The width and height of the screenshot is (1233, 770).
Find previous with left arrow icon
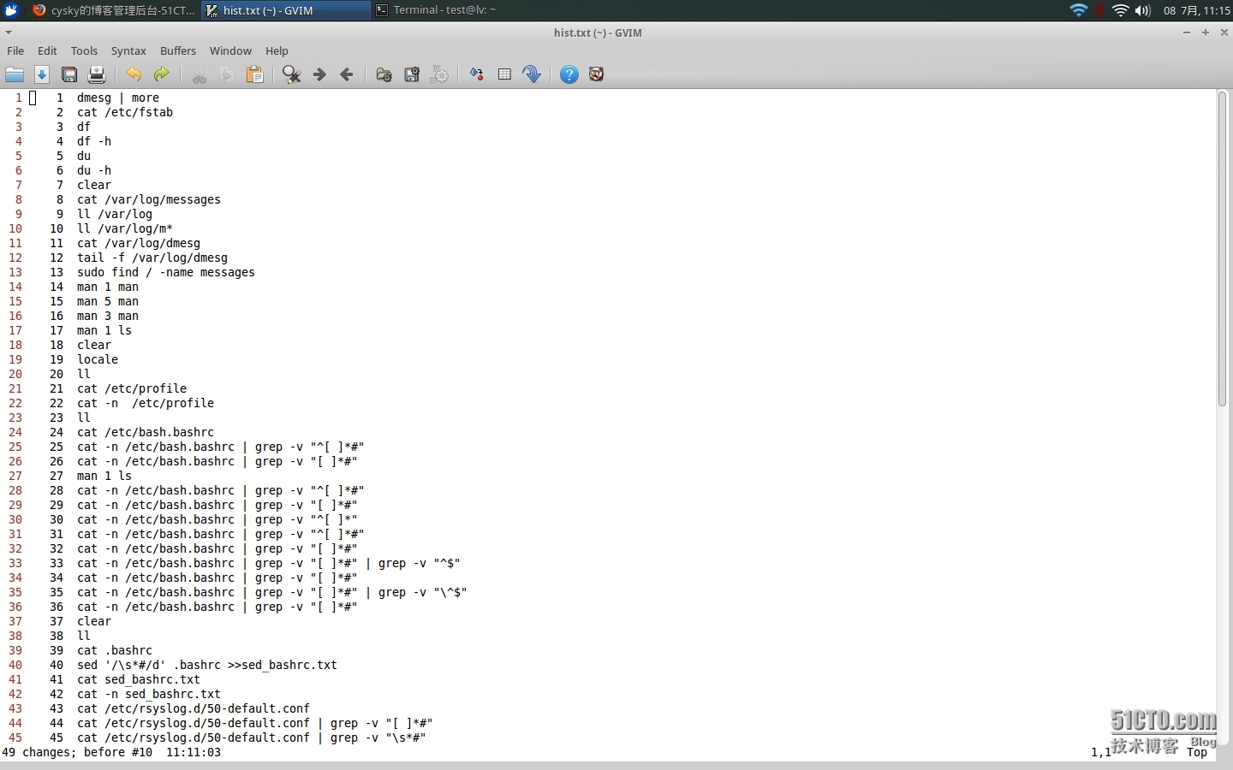tap(347, 74)
